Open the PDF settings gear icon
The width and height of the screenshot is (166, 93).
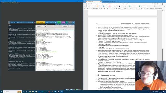[x=147, y=9]
